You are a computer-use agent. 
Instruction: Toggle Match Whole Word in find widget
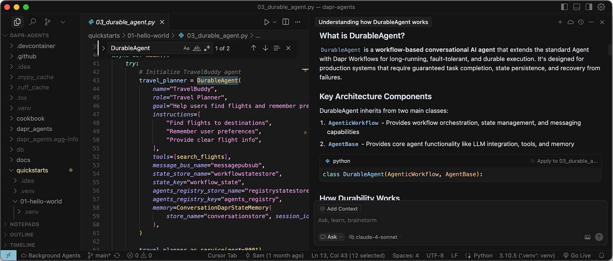[197, 48]
